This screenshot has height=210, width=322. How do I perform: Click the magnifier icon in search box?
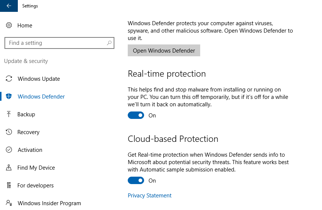click(x=109, y=43)
